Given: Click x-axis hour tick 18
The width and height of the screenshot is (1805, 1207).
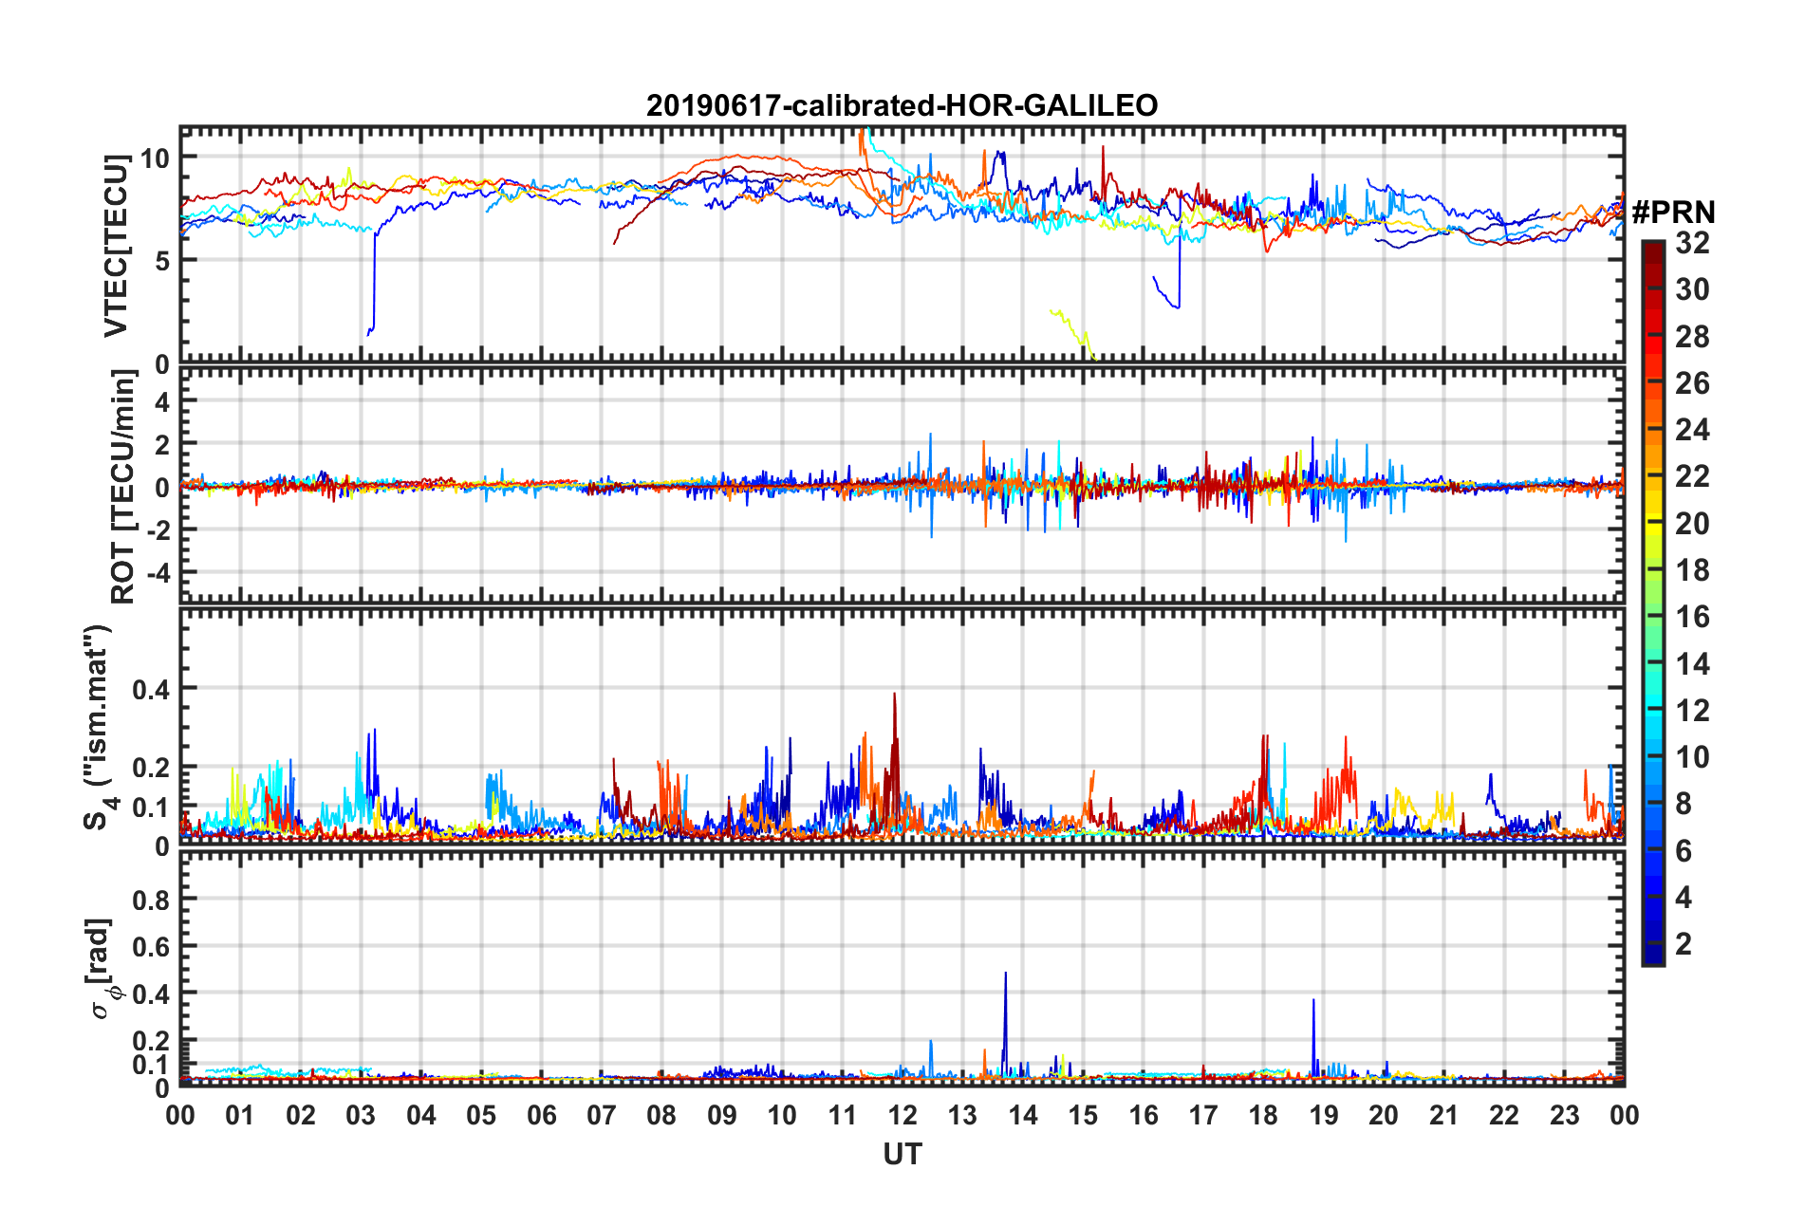Looking at the screenshot, I should [1263, 1115].
